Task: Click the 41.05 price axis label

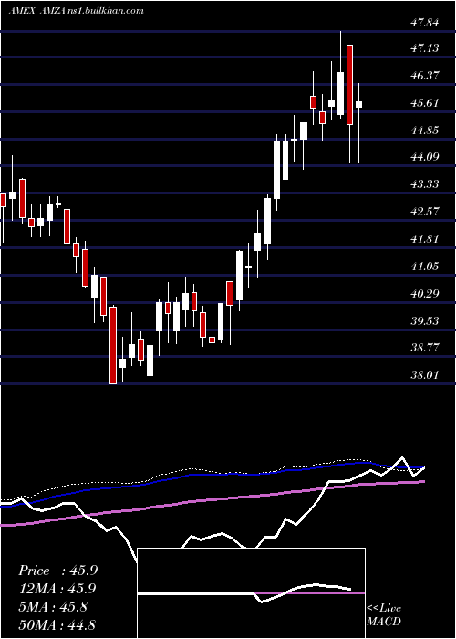Action: [425, 267]
